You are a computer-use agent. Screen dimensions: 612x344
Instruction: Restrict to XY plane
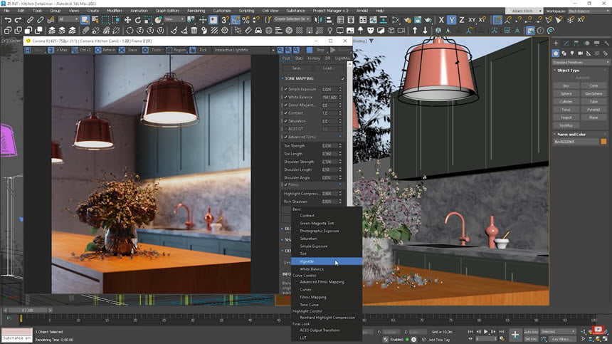(x=472, y=19)
